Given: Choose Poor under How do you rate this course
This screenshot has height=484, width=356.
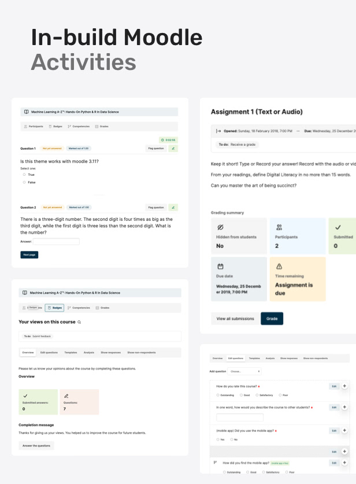Looking at the screenshot, I should [x=280, y=395].
